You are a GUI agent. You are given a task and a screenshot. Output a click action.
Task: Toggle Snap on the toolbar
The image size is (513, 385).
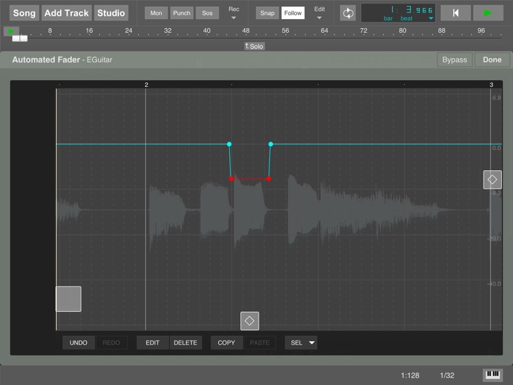pos(267,13)
